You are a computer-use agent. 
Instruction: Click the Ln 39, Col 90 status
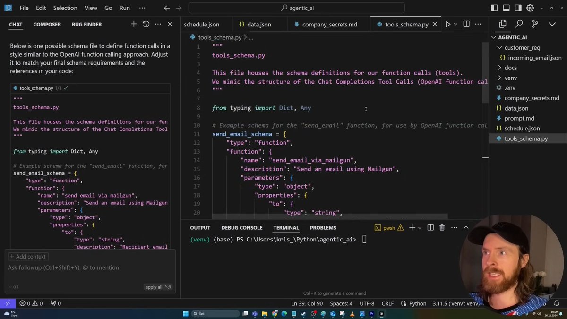click(307, 303)
